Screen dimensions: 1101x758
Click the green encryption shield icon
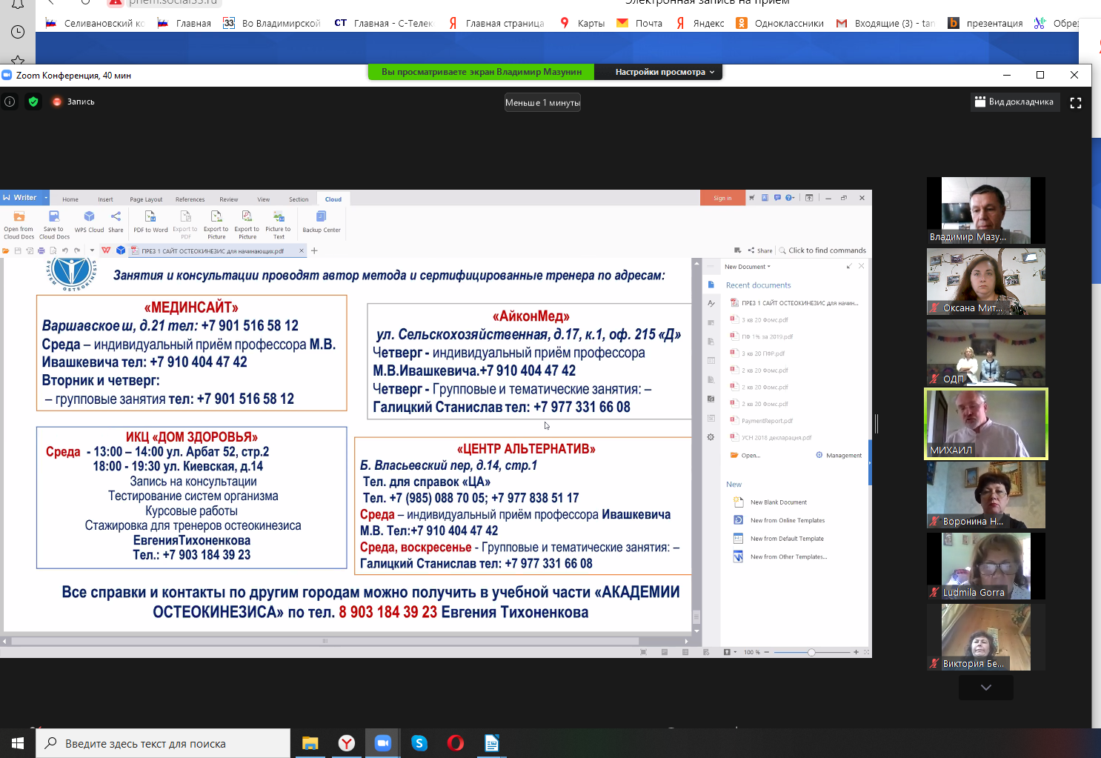[x=33, y=102]
